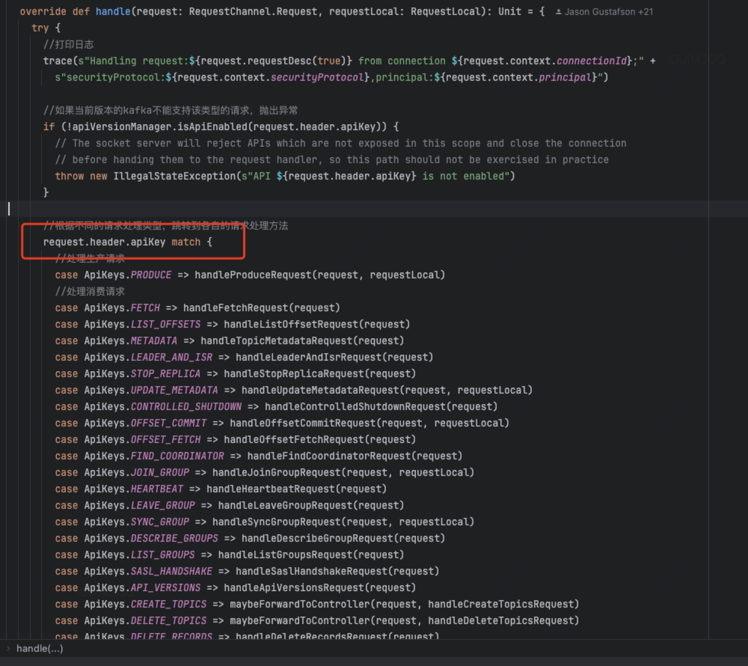Click the isApiEnabled method name
This screenshot has width=748, height=666.
point(212,127)
